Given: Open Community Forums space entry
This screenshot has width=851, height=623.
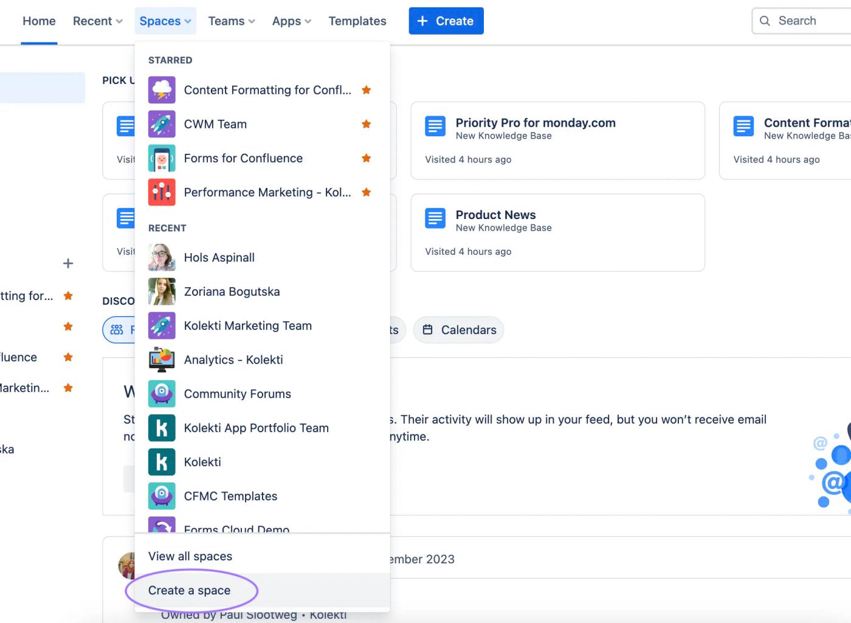Looking at the screenshot, I should 262,394.
